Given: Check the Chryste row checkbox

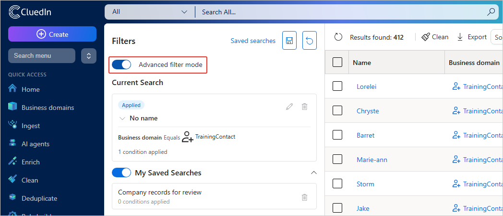Looking at the screenshot, I should (337, 111).
